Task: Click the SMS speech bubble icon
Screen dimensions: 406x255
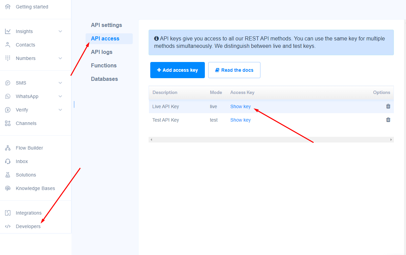Action: coord(8,83)
